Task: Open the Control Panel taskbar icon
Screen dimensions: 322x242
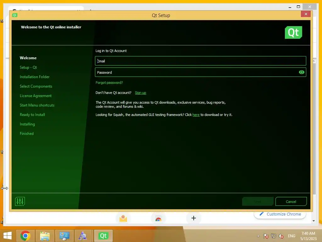Action: point(64,236)
